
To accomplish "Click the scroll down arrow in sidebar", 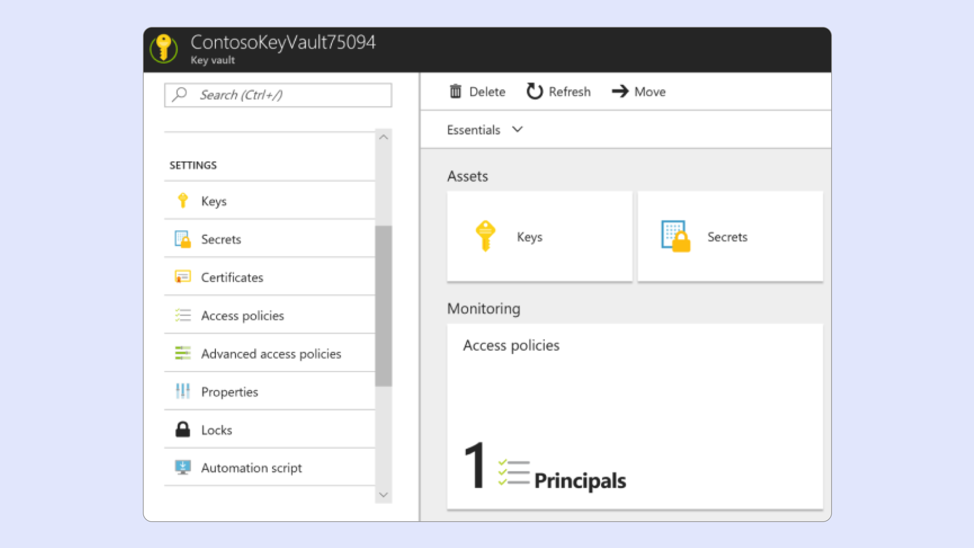I will point(384,495).
